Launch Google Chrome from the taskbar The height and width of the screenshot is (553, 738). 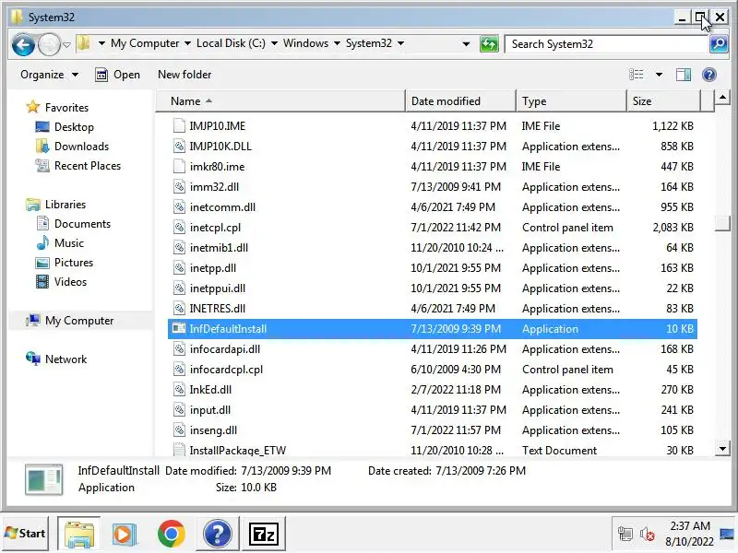171,534
